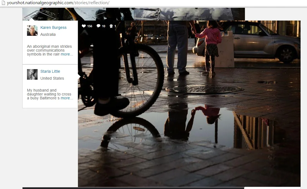
Task: Expand Starla's caption with the more... link
Action: click(67, 98)
